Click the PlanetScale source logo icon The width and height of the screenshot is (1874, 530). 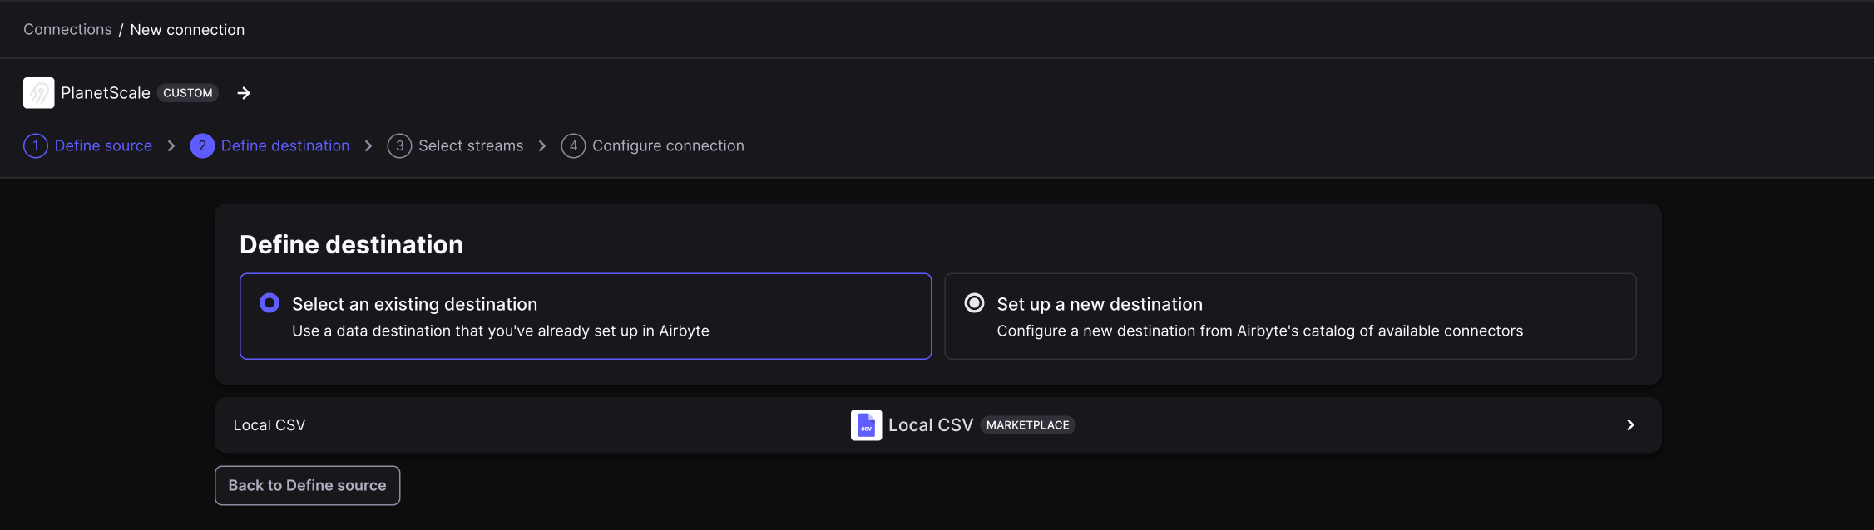pyautogui.click(x=38, y=93)
